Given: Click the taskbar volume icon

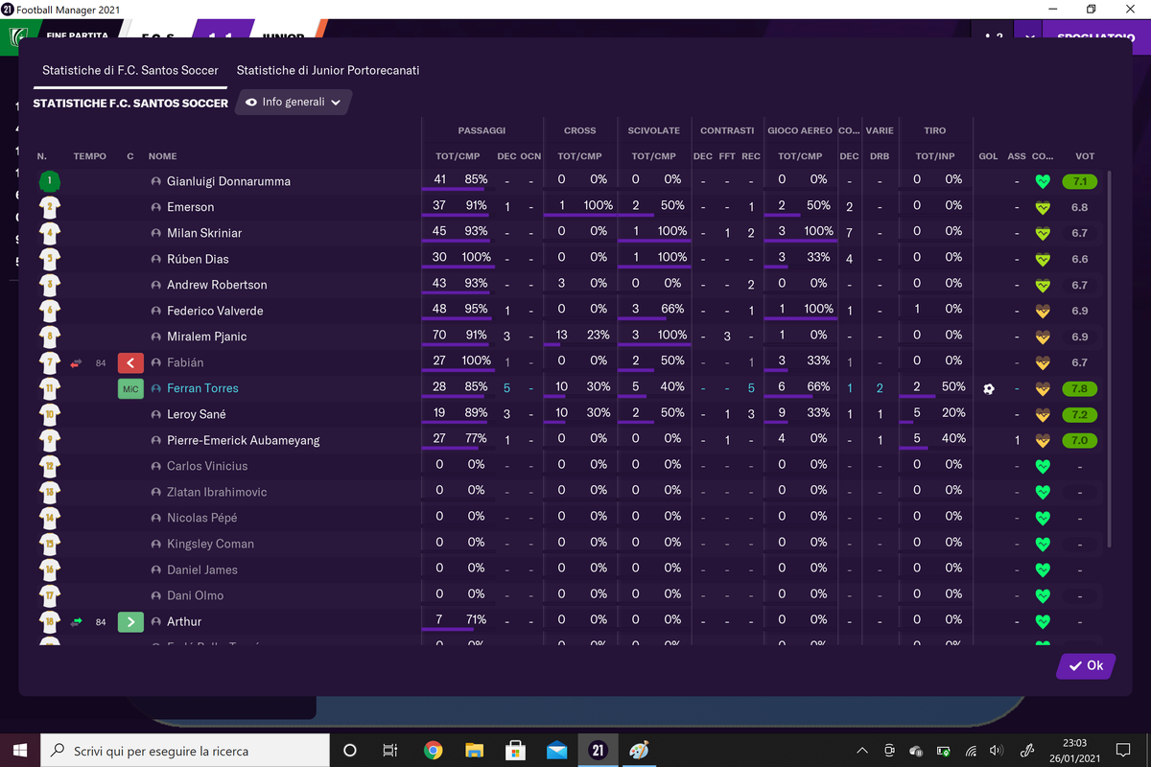Looking at the screenshot, I should pyautogui.click(x=997, y=751).
